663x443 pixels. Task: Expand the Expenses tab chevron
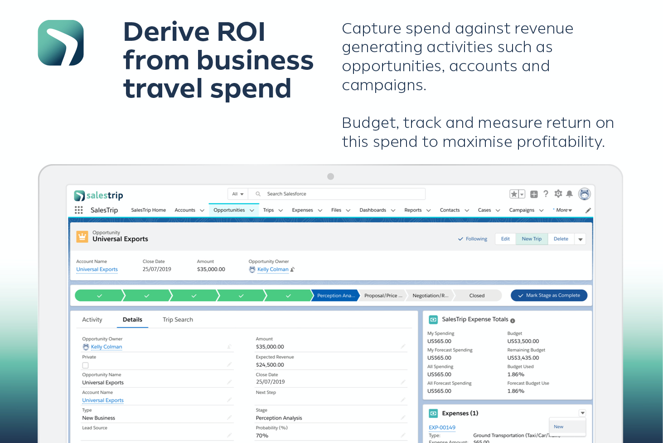(x=320, y=210)
